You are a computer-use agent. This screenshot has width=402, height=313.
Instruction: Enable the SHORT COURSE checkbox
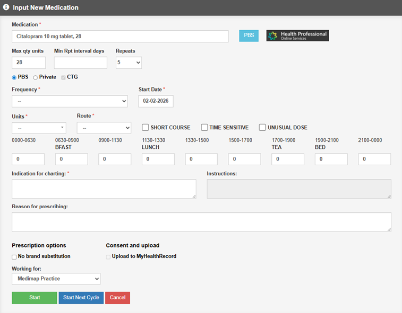click(146, 128)
